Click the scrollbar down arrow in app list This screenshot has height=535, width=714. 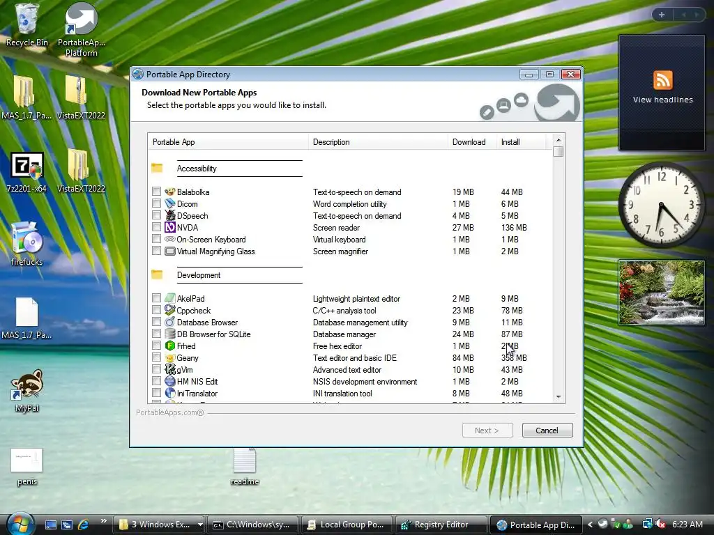559,397
